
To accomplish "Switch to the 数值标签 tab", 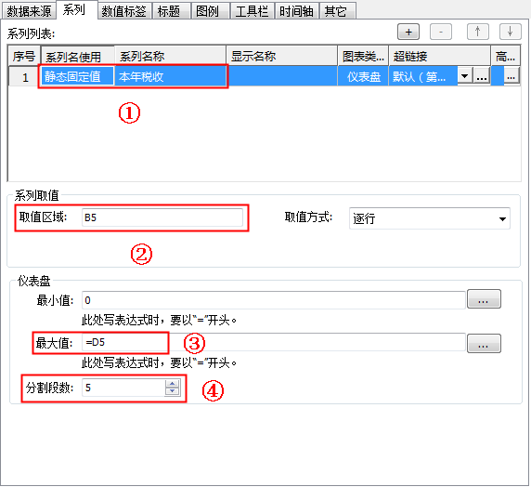I will tap(124, 10).
